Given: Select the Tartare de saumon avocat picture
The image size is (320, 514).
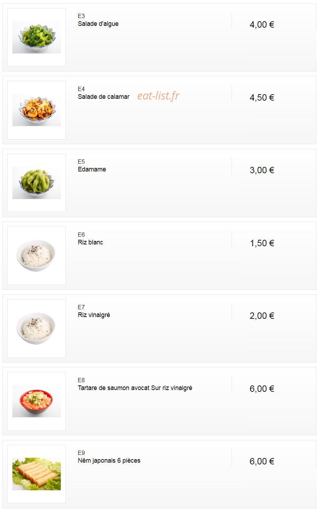Looking at the screenshot, I should click(36, 401).
